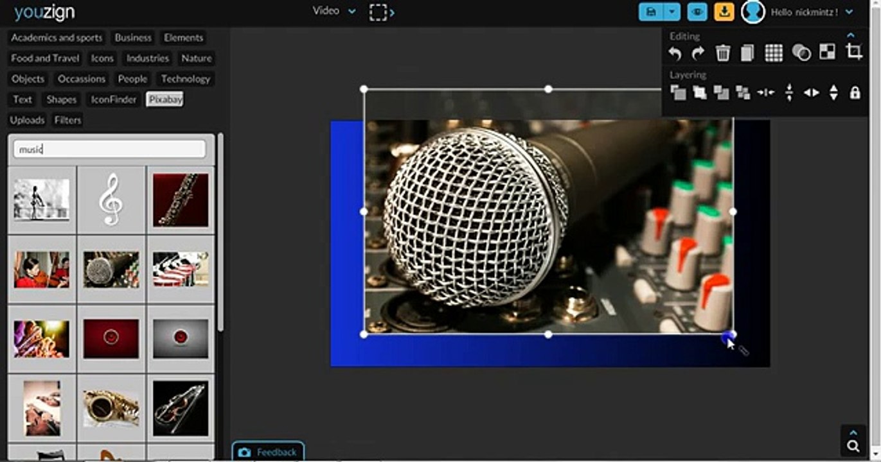This screenshot has height=462, width=881.
Task: Click the blue save floppy button
Action: (651, 12)
